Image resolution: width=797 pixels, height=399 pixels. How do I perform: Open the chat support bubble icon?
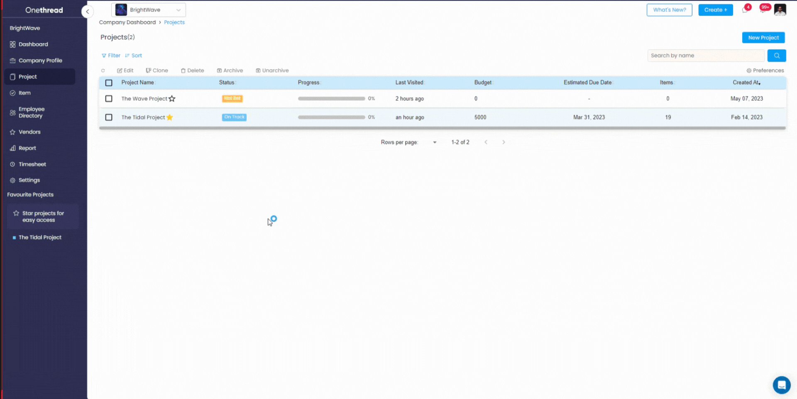pos(781,385)
